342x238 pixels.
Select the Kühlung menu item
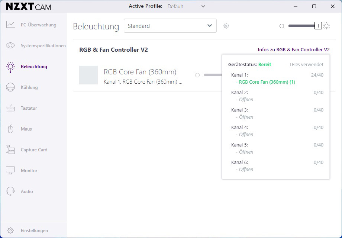click(29, 87)
